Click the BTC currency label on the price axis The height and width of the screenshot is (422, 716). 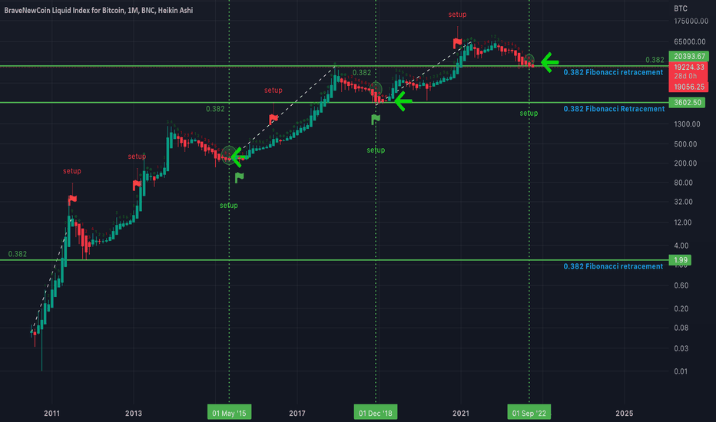pos(681,8)
